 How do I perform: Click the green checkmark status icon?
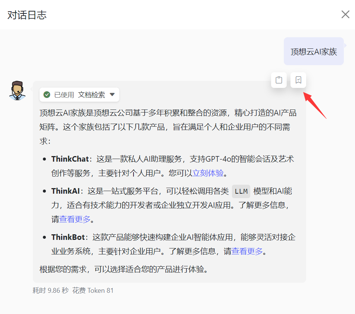[47, 95]
